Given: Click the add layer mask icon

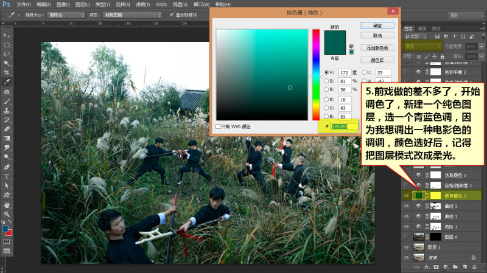Looking at the screenshot, I should (436, 267).
